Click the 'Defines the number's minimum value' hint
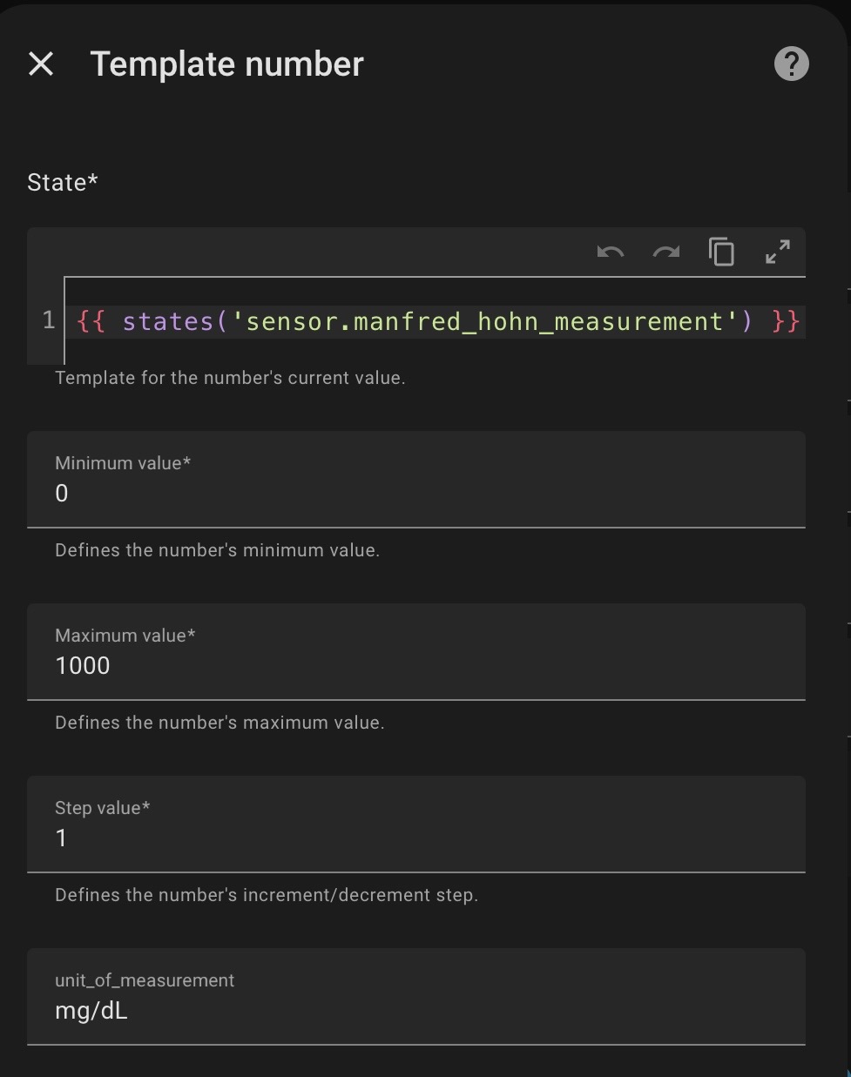 tap(217, 550)
